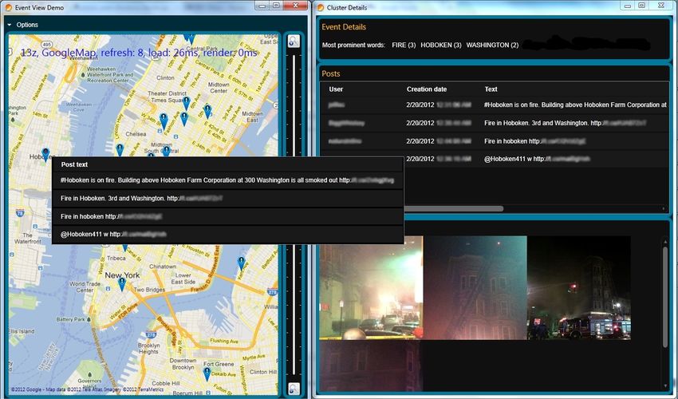Zoom out with the magnifier icon below the slider
This screenshot has height=399, width=678.
pos(294,388)
